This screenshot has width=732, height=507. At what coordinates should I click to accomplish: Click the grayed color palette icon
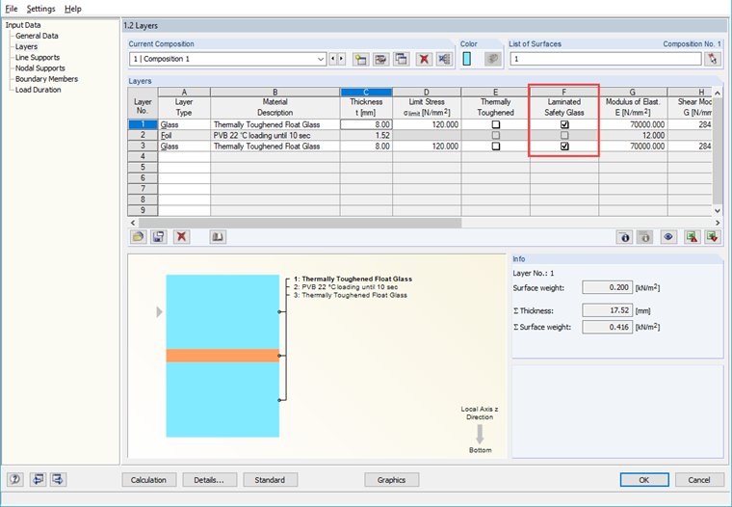[492, 59]
